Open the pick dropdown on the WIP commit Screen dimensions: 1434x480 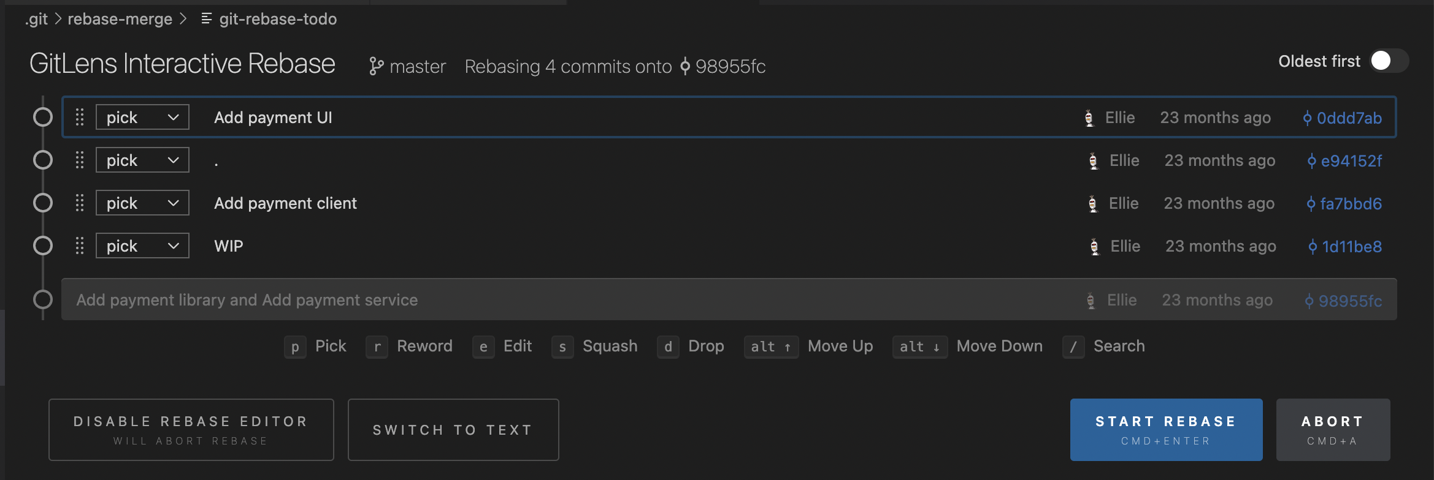point(142,245)
